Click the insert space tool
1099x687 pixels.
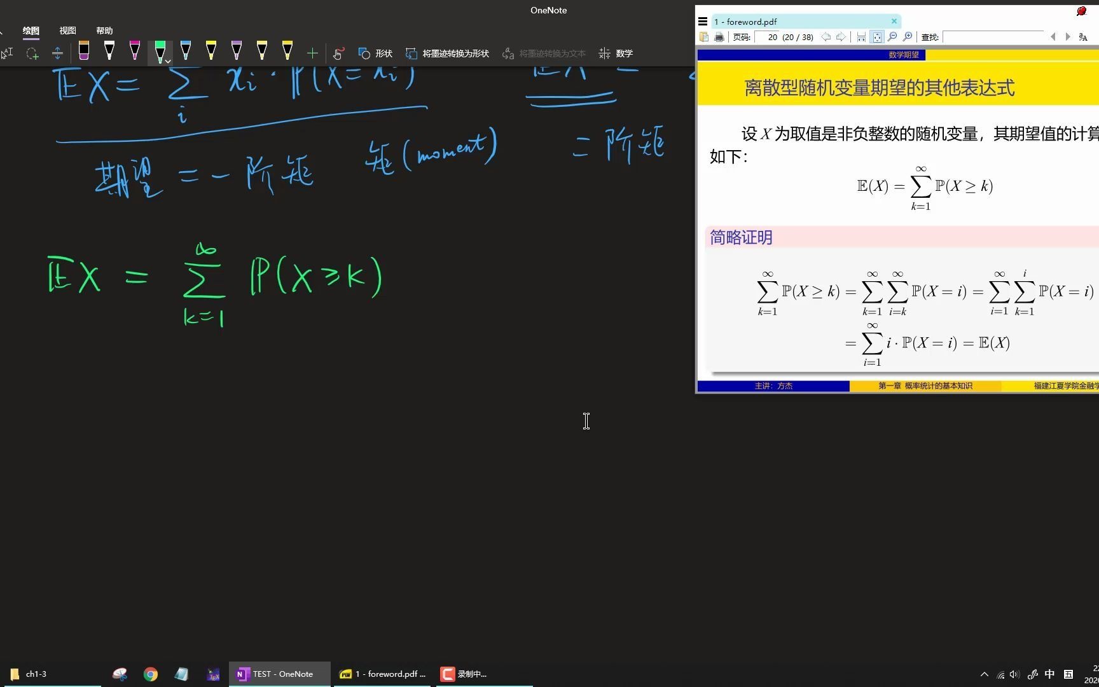click(x=57, y=53)
